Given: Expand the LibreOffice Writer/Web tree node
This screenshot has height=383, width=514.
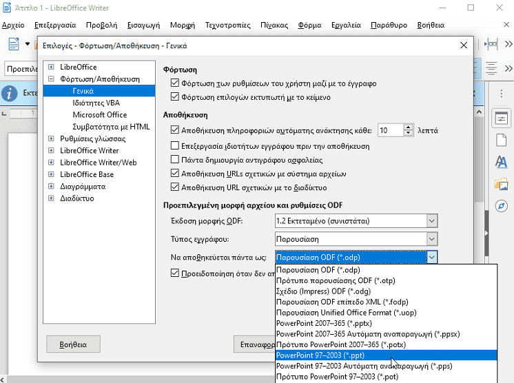Looking at the screenshot, I should pyautogui.click(x=51, y=163).
